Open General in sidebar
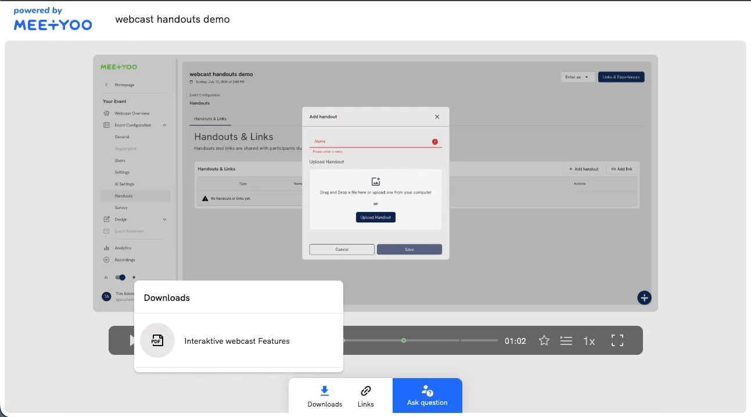This screenshot has height=417, width=751. pos(122,137)
